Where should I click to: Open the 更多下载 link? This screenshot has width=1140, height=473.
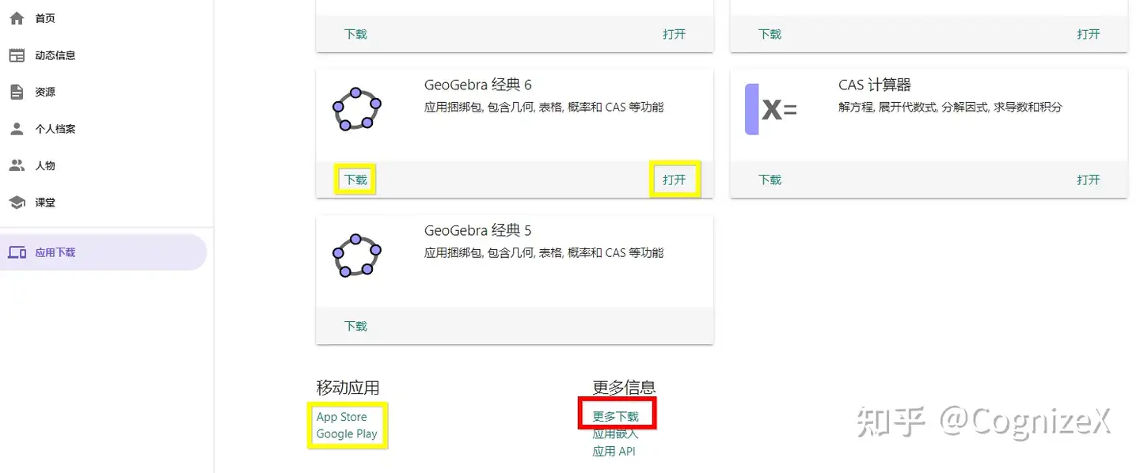click(x=616, y=416)
